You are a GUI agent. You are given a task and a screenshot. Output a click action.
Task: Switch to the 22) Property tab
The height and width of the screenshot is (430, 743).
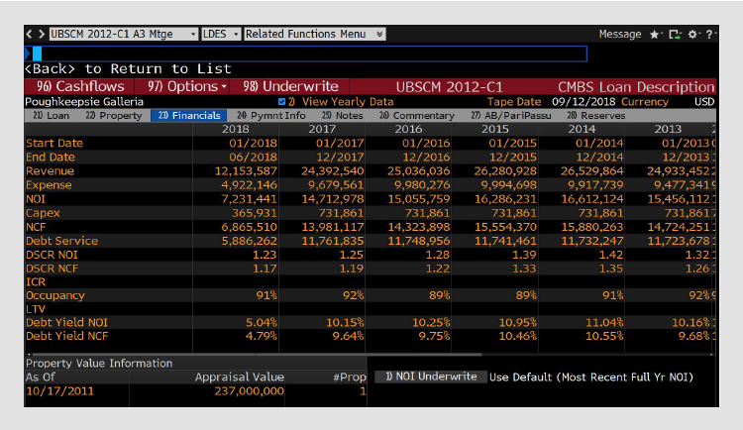tap(114, 116)
